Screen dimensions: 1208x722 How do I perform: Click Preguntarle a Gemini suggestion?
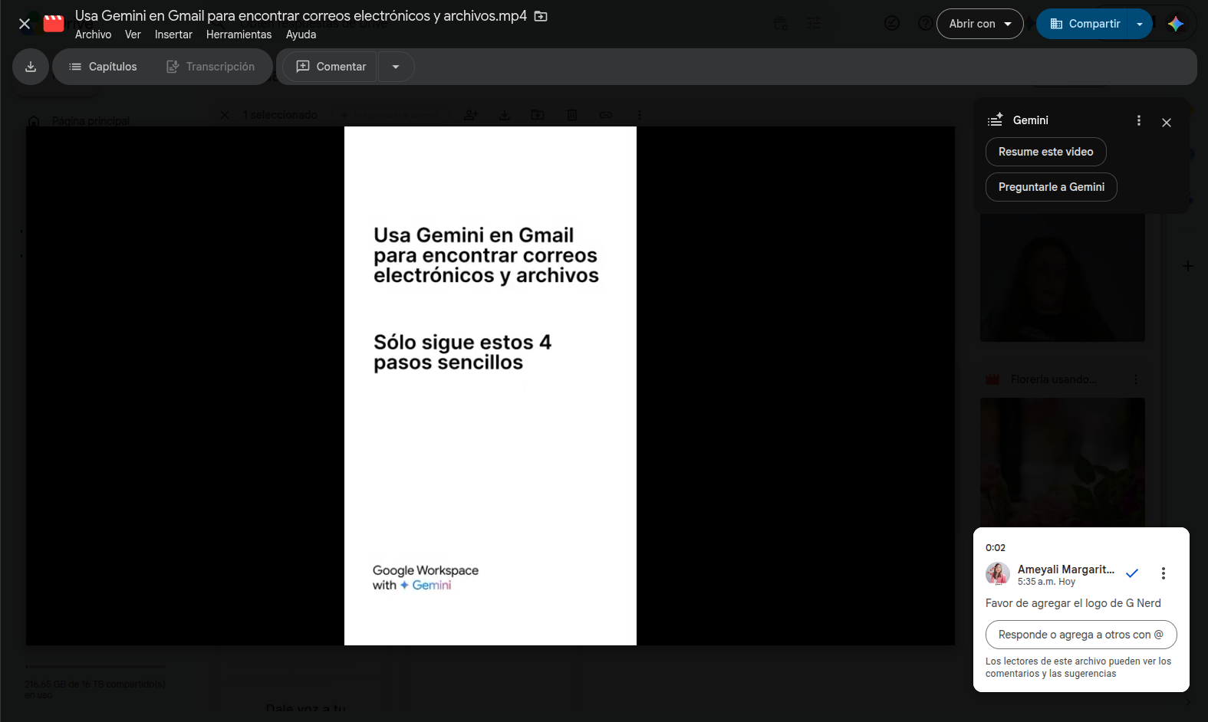click(x=1052, y=187)
